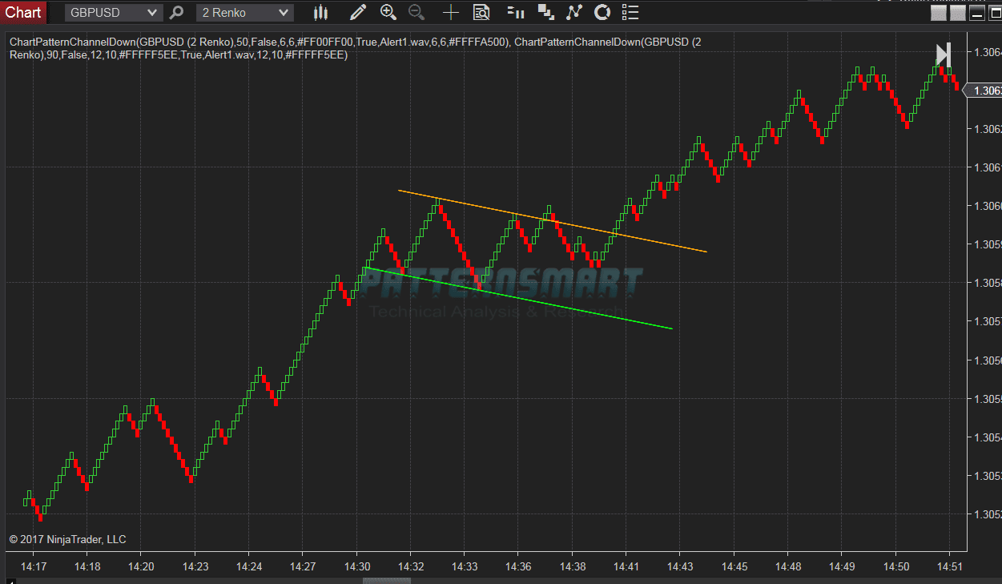Select the orange upper channel line

[x=553, y=221]
